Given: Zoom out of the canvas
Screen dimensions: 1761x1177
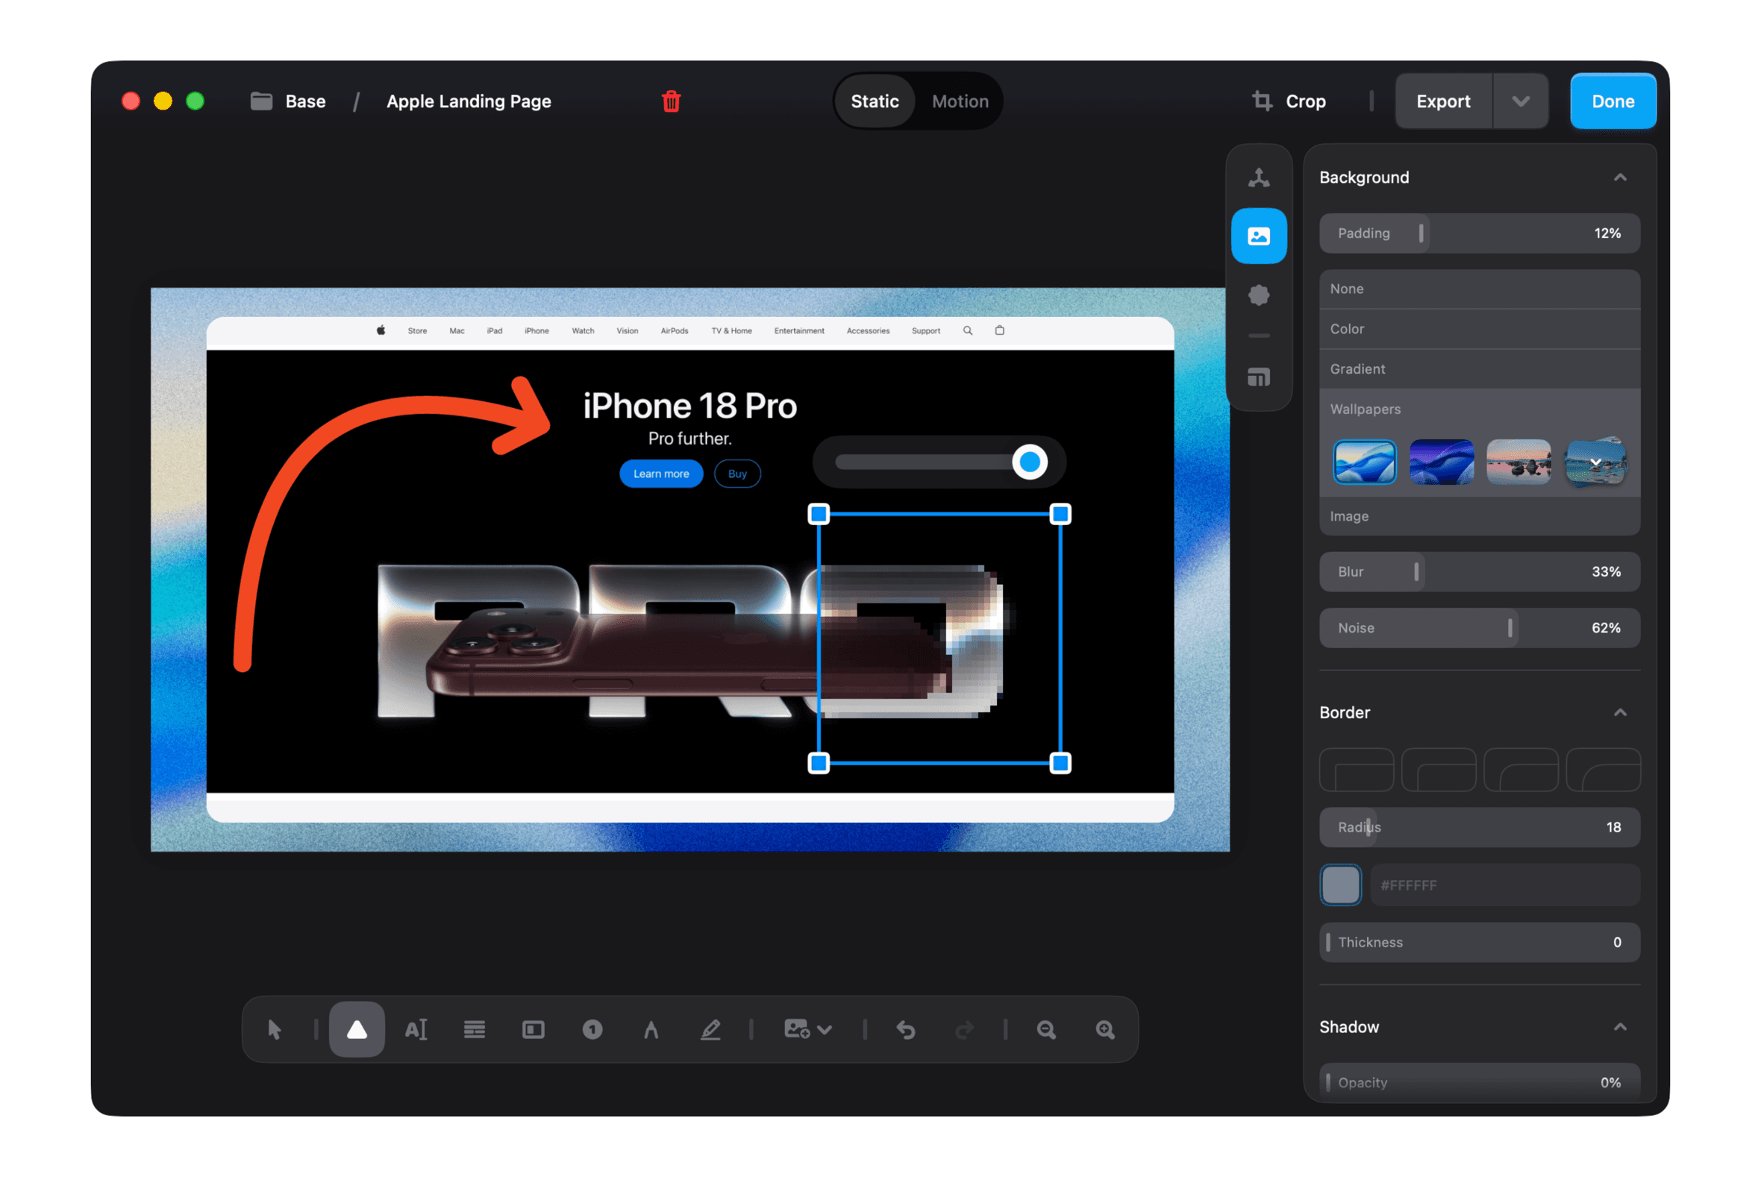Looking at the screenshot, I should (1046, 1030).
